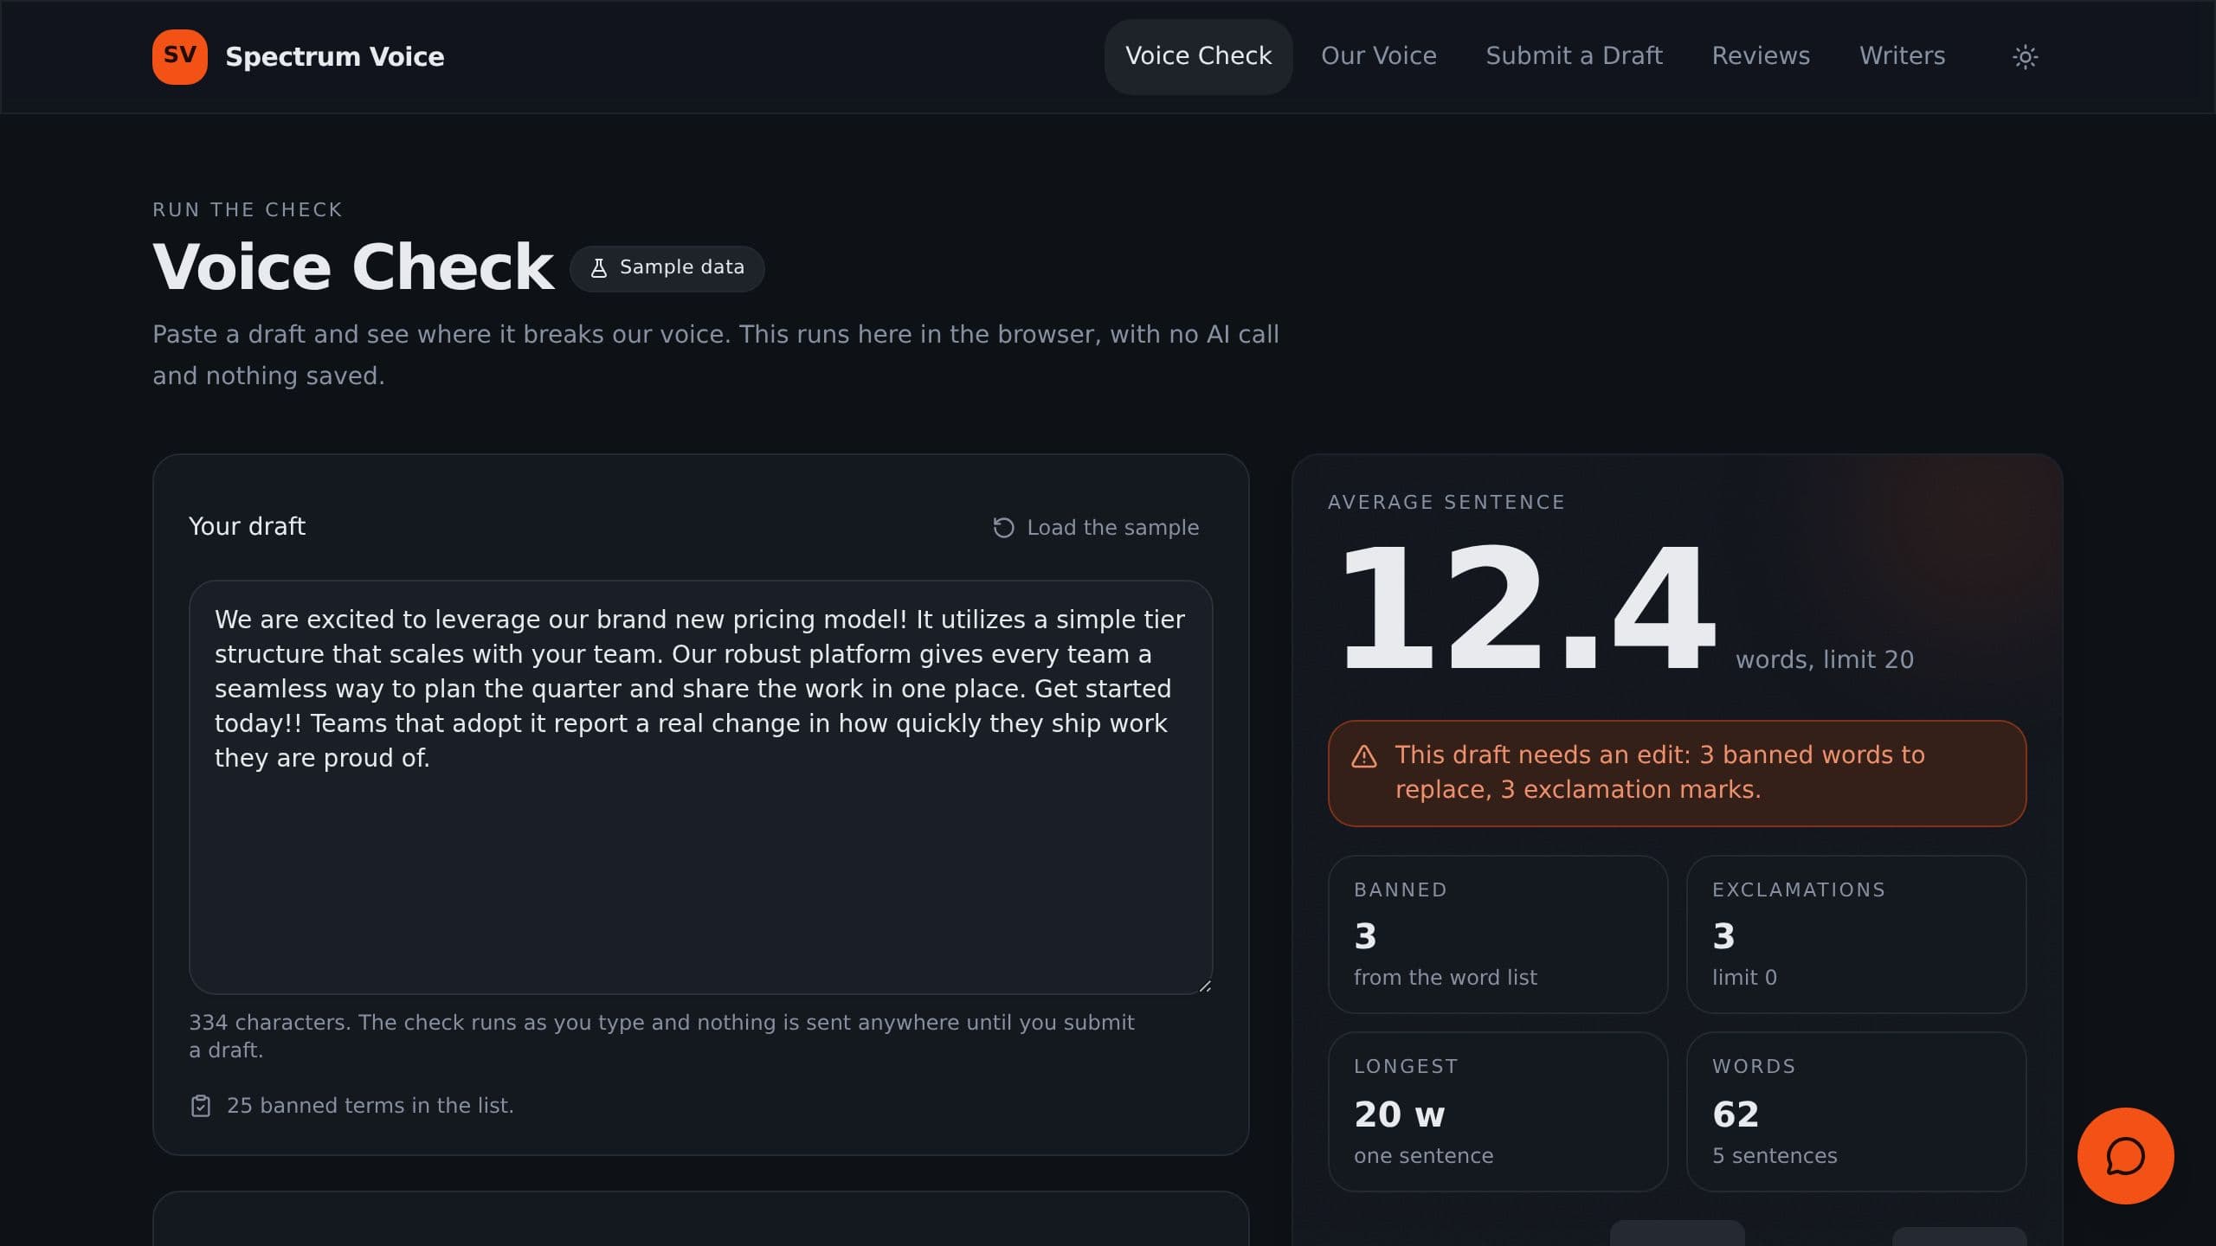This screenshot has width=2216, height=1246.
Task: Click the "5 sentences" text
Action: coord(1775,1156)
